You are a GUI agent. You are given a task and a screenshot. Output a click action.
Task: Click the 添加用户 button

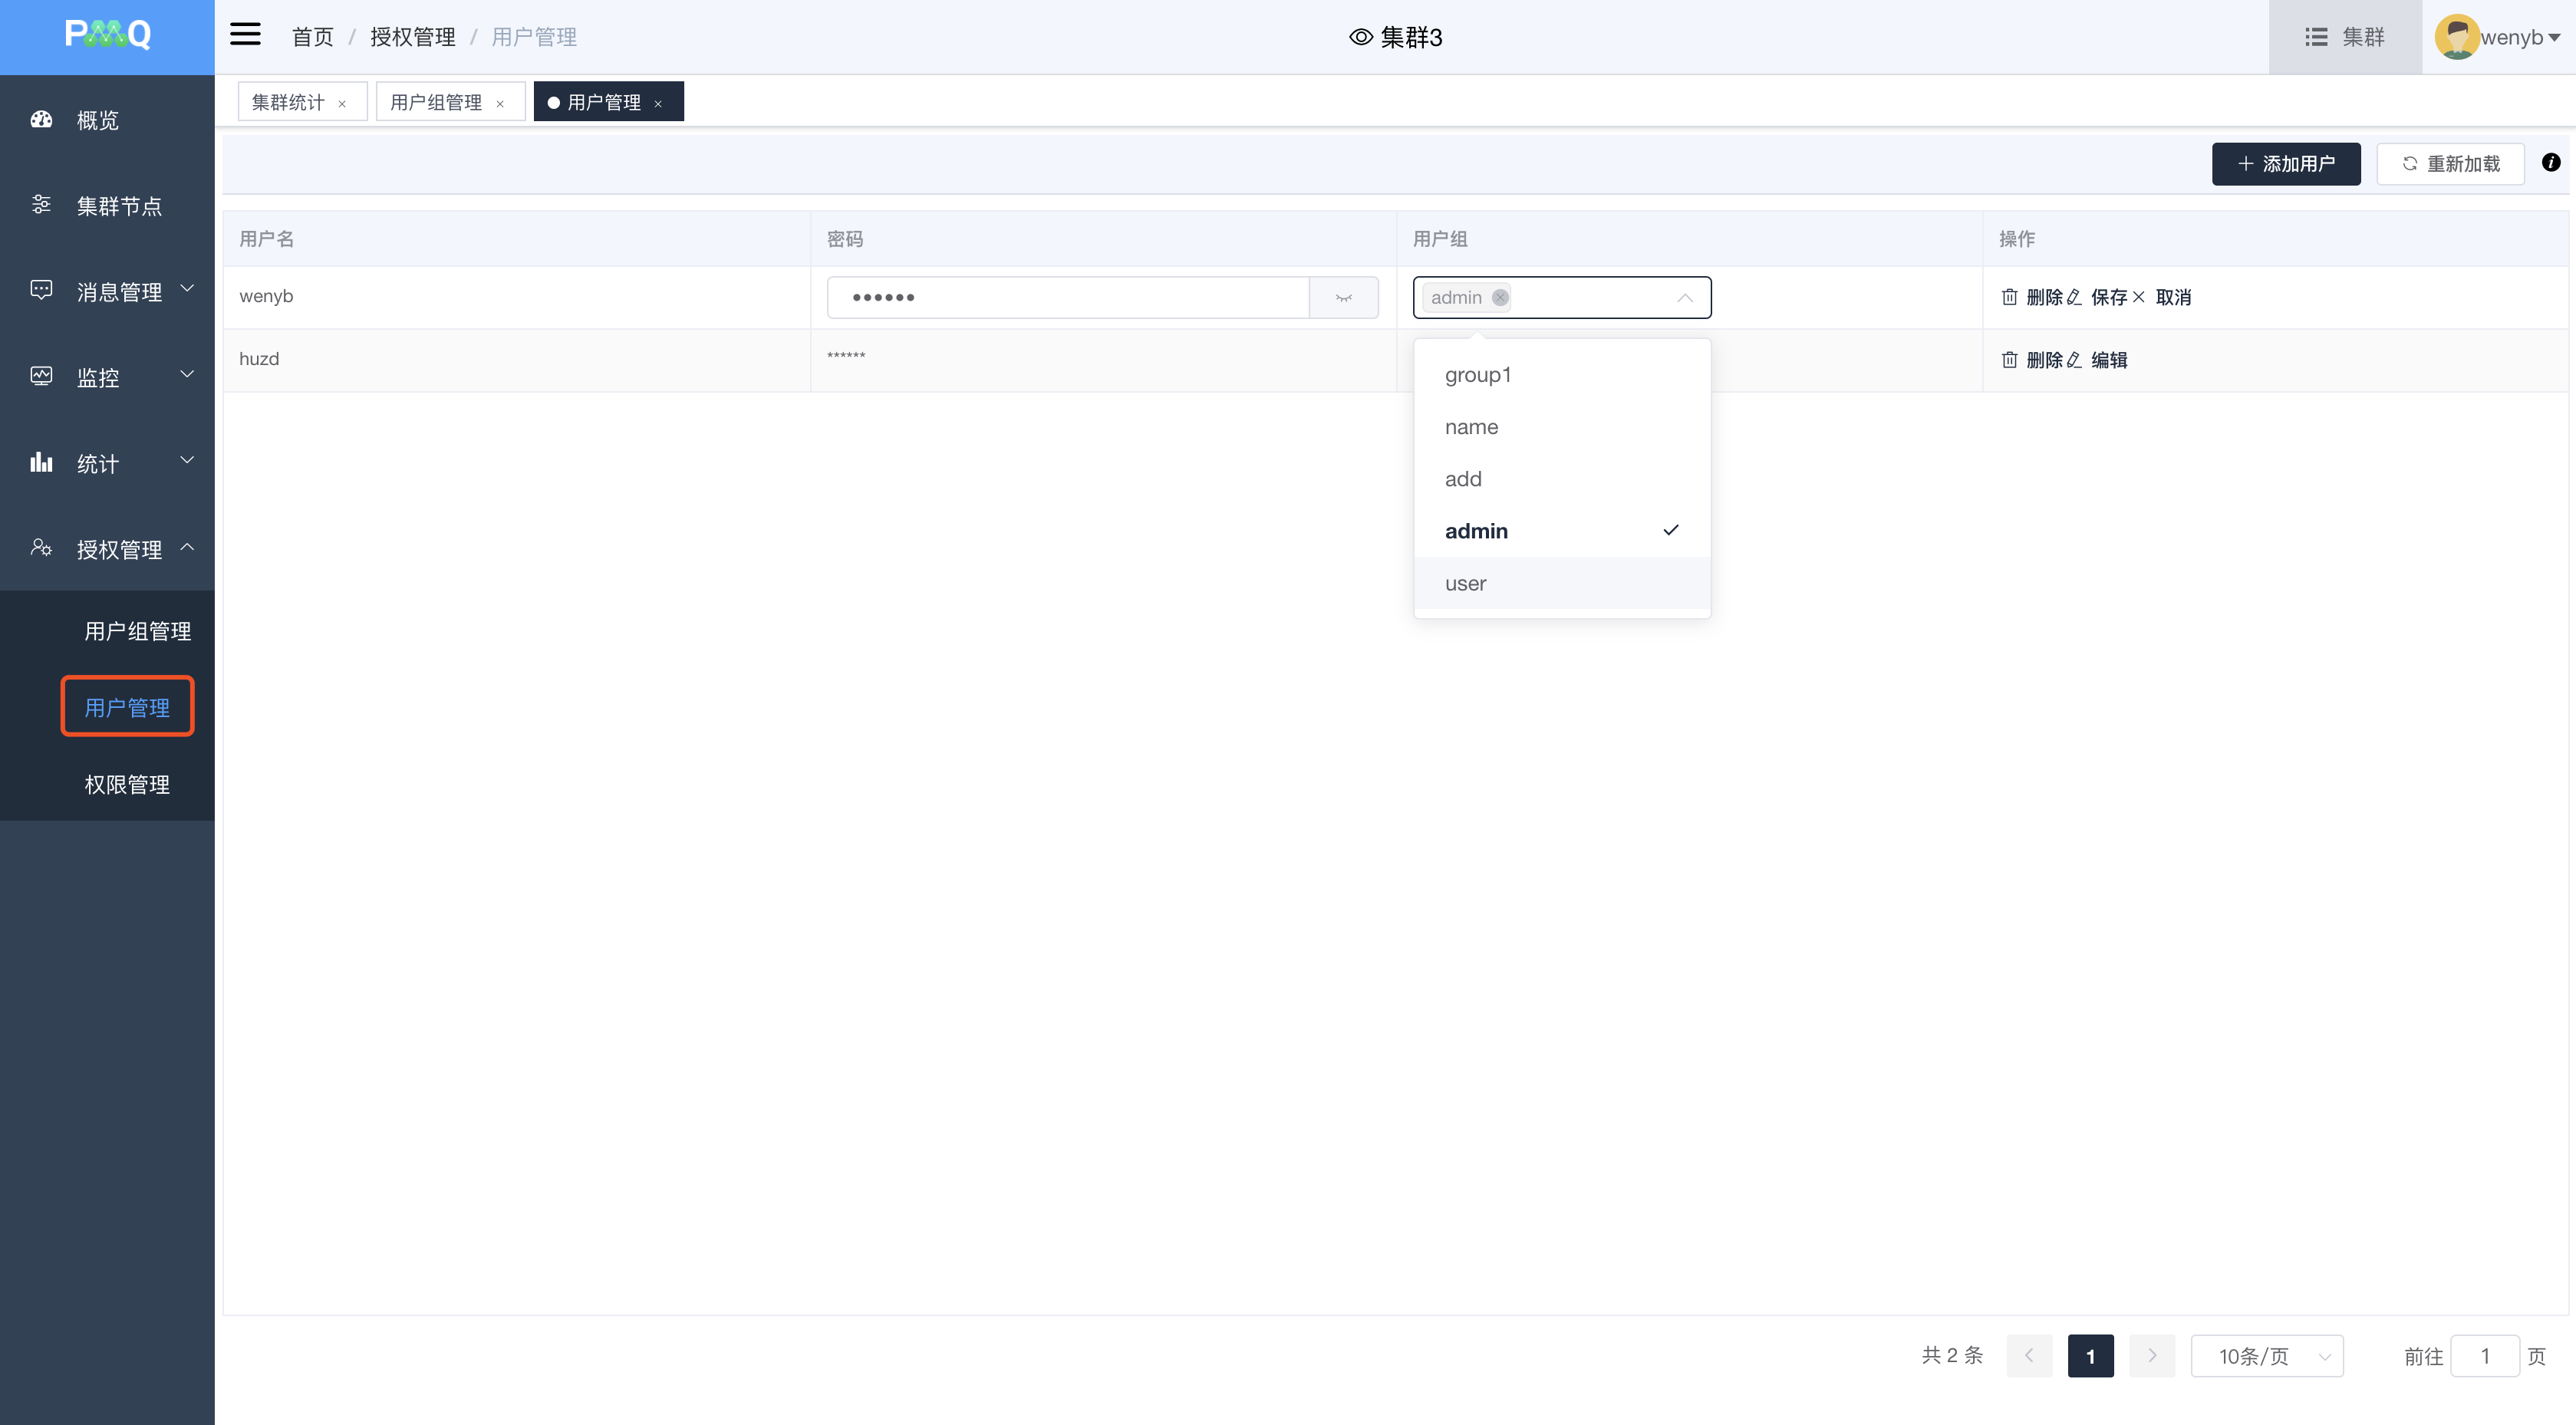click(x=2285, y=164)
